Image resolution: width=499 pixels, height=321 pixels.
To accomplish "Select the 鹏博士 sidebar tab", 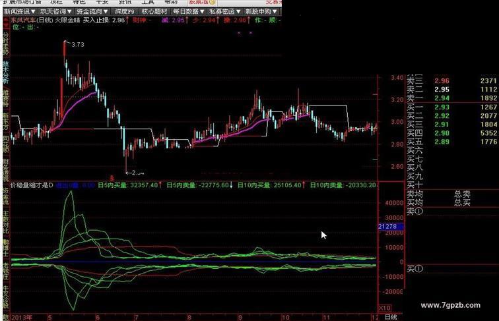I will click(6, 248).
